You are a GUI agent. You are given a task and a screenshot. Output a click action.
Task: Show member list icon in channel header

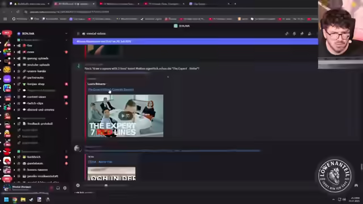(310, 34)
